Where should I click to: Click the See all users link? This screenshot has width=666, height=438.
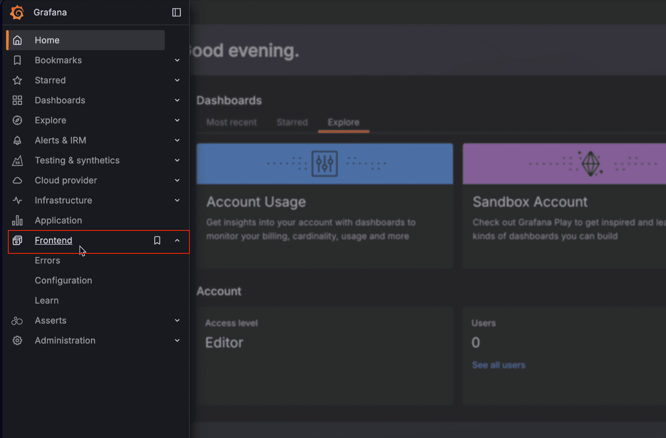tap(498, 365)
